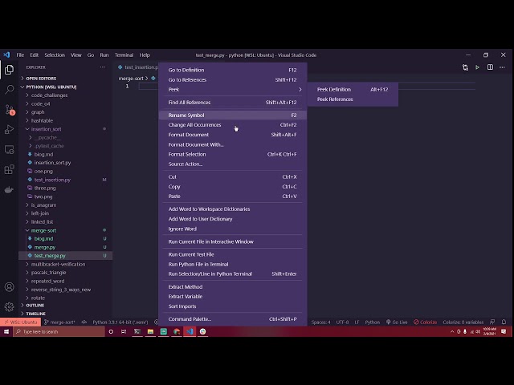Click the merge-sort breadcrumb segment
Screen dimensions: 514x385
(131, 79)
